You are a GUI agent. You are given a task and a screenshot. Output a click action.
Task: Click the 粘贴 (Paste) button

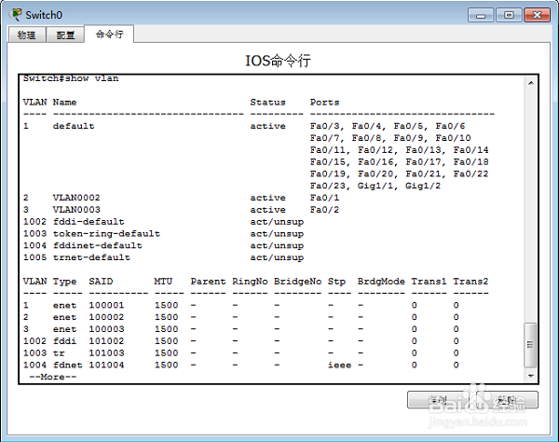[x=508, y=399]
